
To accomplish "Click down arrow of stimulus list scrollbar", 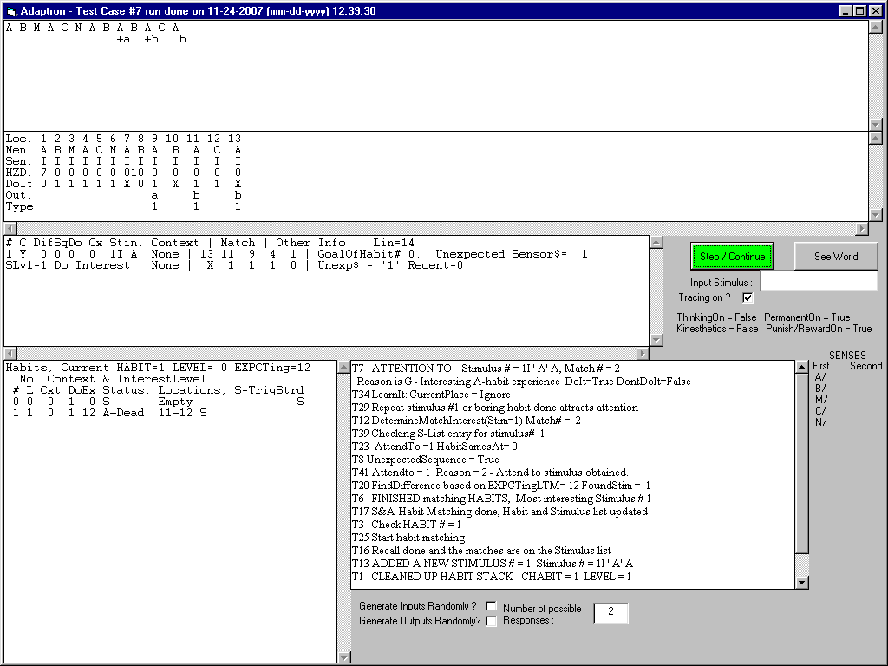I will click(656, 340).
